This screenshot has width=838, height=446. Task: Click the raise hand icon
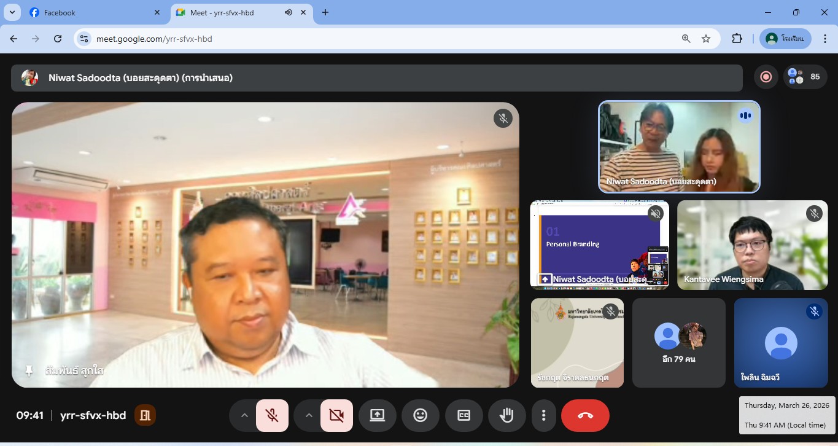coord(506,415)
